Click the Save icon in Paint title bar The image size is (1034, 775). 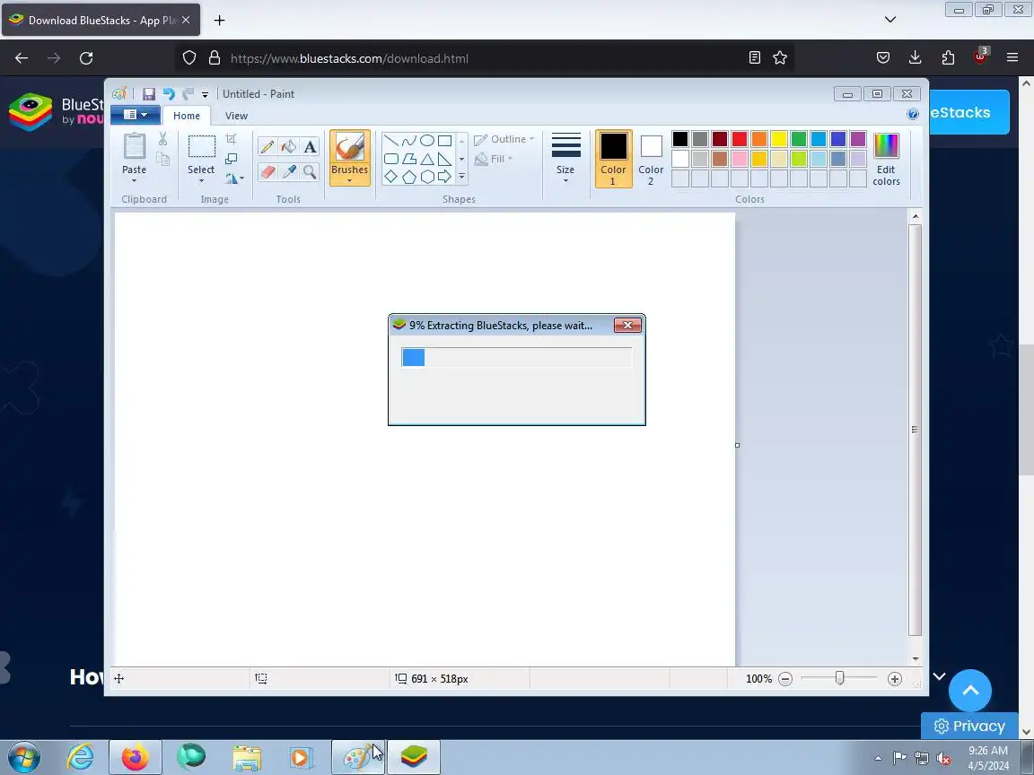tap(149, 94)
